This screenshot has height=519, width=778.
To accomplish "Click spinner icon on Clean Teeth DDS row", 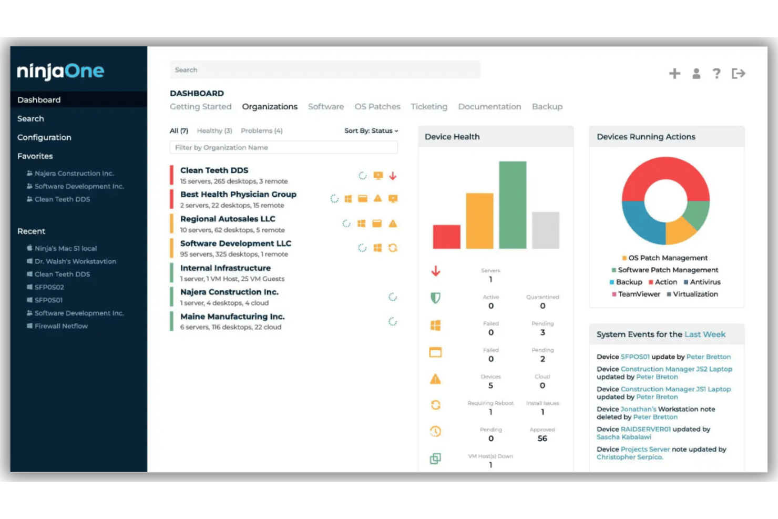I will point(363,176).
